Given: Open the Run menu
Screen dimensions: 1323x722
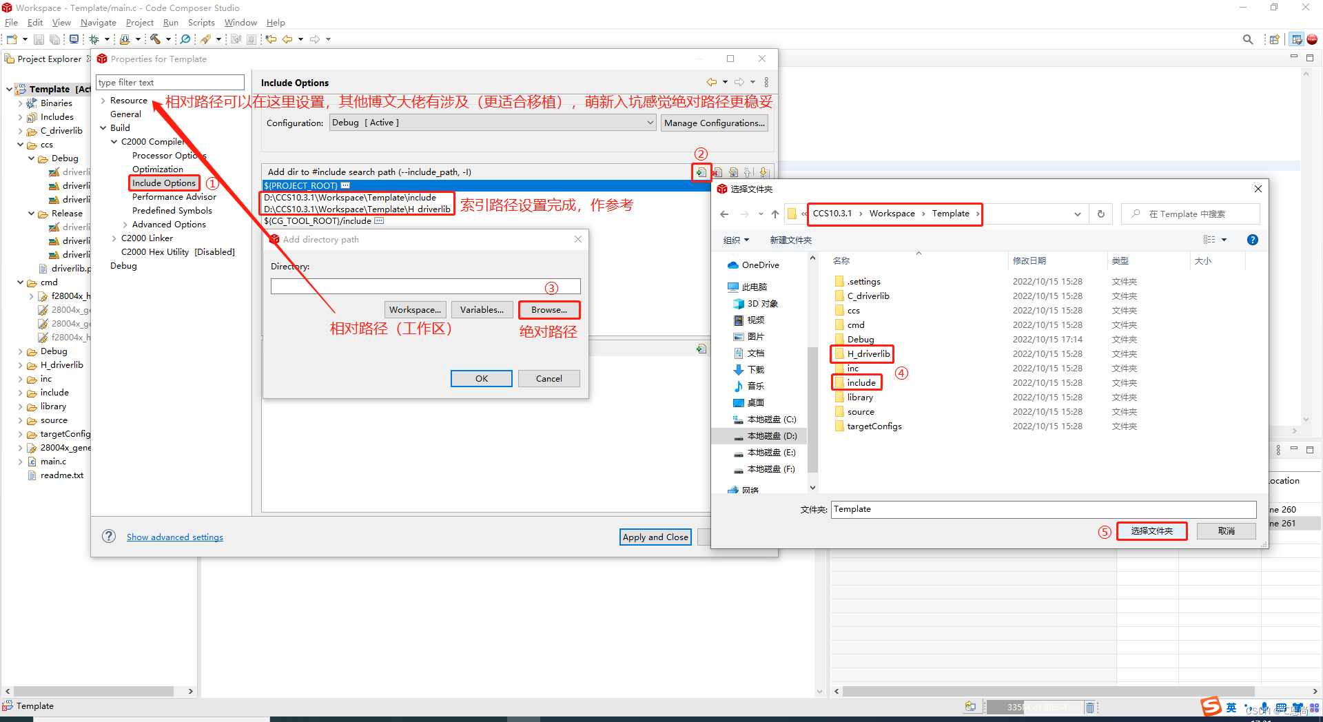Looking at the screenshot, I should click(171, 23).
